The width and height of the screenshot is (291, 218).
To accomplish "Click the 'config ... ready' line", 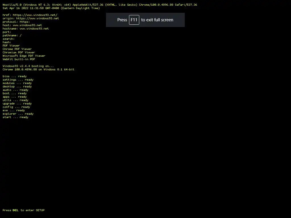I will point(16,107).
